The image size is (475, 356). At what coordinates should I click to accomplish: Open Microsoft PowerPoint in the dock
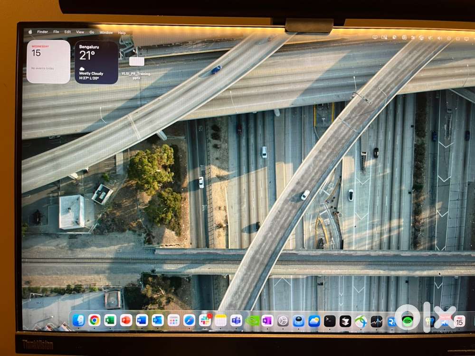pyautogui.click(x=126, y=320)
